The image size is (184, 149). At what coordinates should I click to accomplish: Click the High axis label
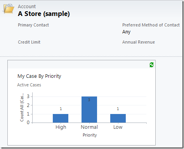click(61, 127)
